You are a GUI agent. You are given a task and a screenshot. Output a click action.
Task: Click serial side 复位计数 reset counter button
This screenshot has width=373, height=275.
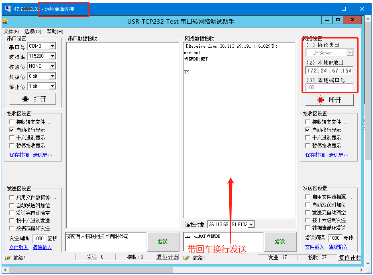tap(167, 257)
